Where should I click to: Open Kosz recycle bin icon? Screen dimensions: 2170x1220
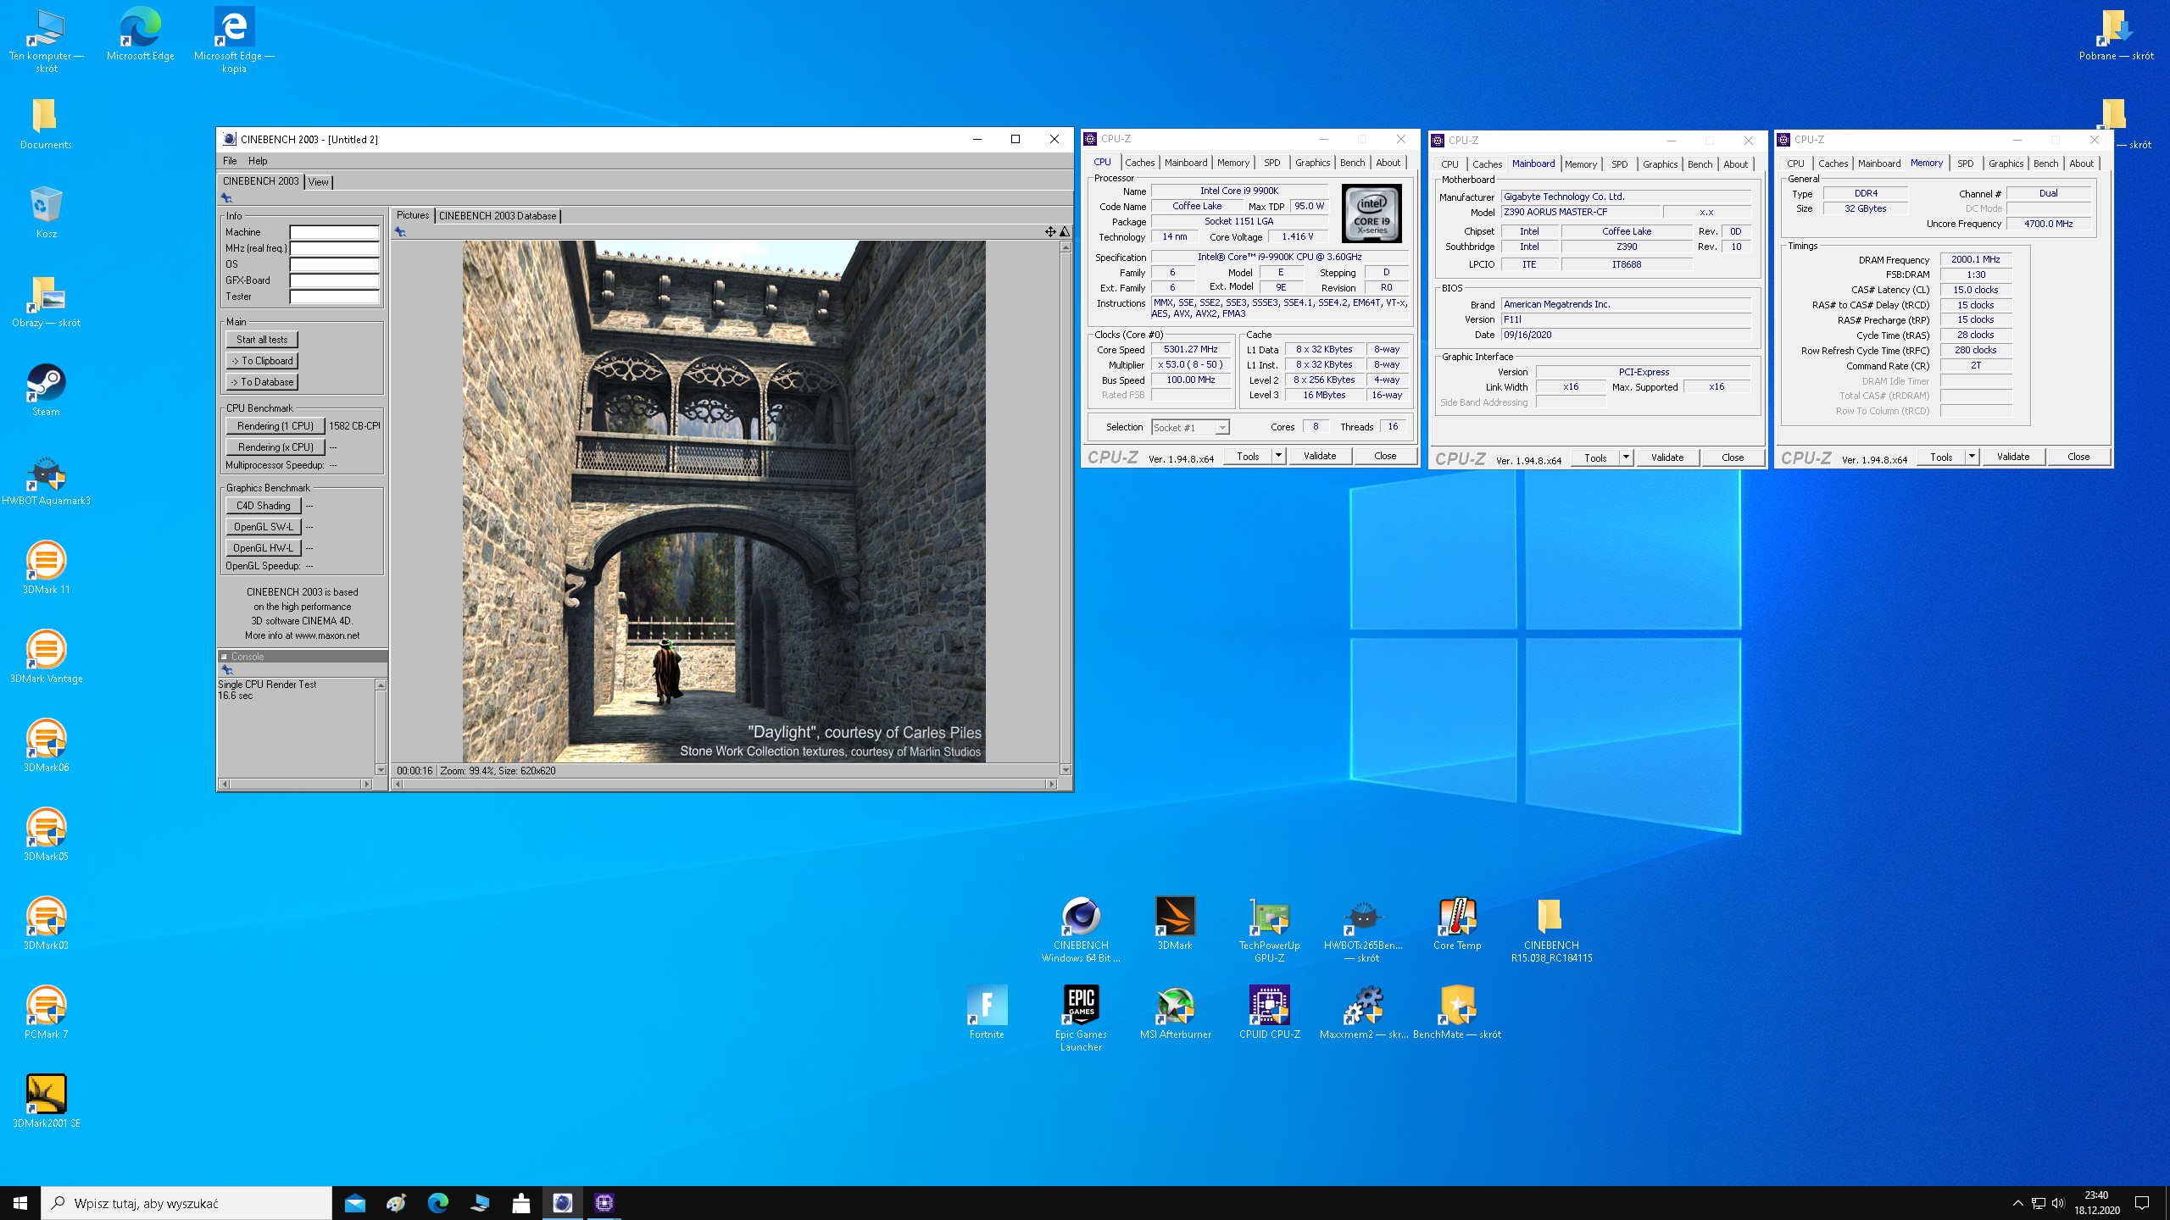click(46, 213)
